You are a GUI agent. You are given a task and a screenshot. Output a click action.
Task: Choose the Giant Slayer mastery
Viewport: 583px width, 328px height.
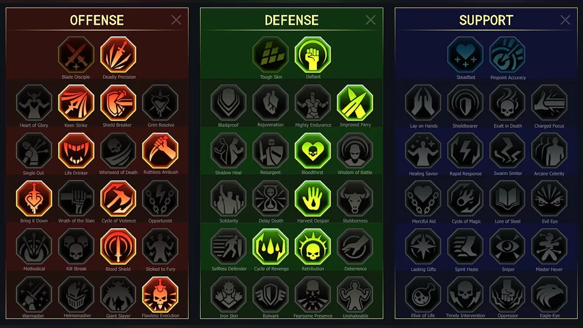pos(119,294)
